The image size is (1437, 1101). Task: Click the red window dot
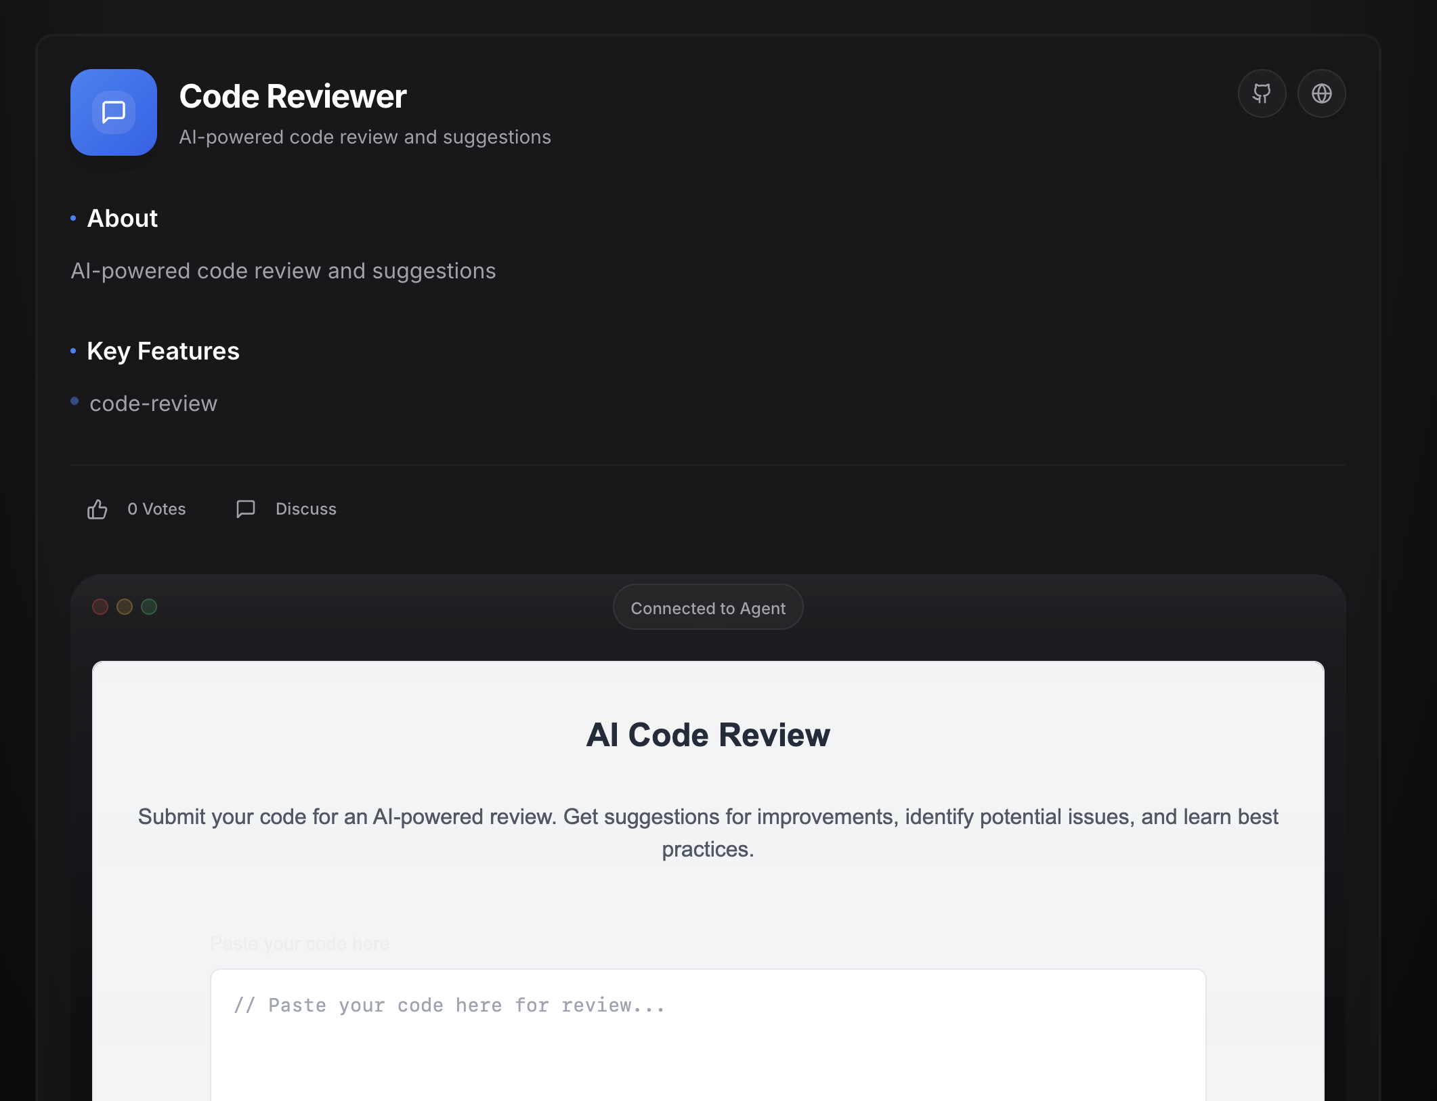tap(100, 607)
